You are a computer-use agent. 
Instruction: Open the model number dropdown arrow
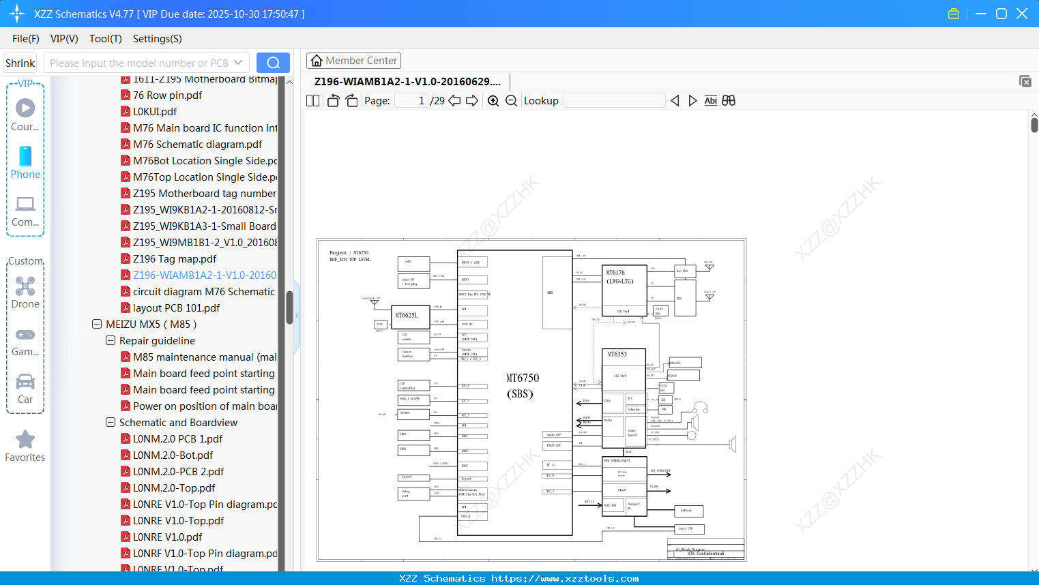click(x=238, y=63)
